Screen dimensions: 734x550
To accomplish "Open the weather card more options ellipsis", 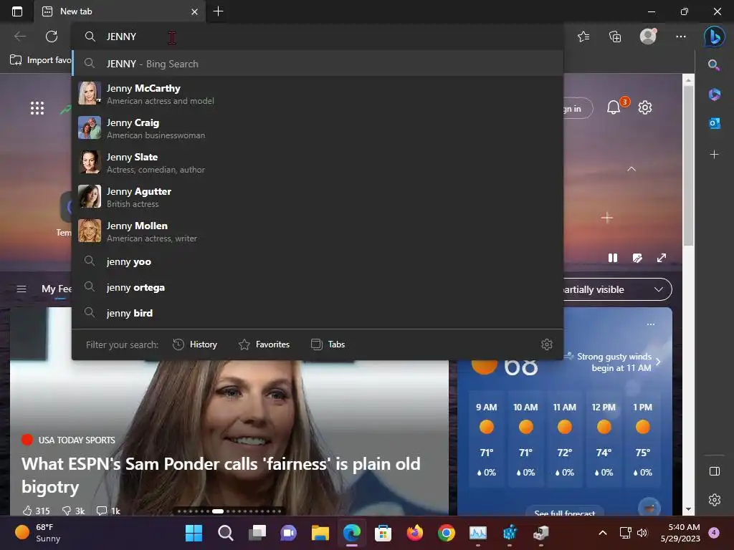I will [x=651, y=324].
